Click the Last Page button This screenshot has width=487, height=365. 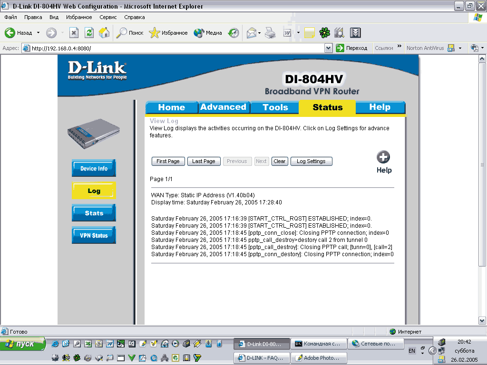tap(204, 162)
